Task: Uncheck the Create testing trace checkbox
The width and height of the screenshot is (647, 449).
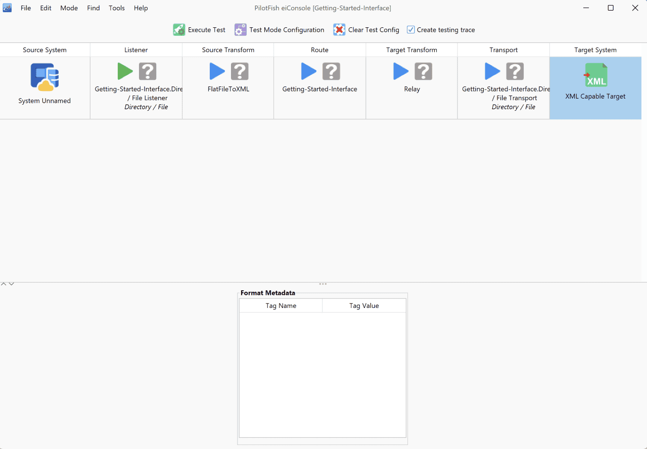Action: coord(411,30)
